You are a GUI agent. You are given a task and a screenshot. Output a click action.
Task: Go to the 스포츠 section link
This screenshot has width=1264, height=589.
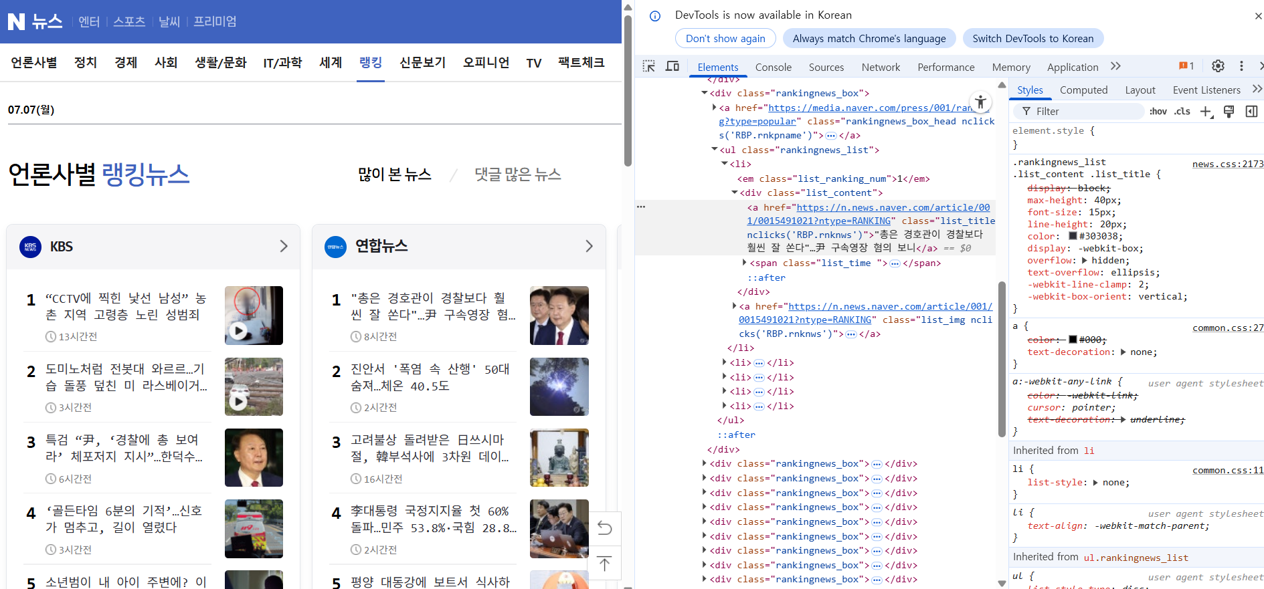click(129, 21)
